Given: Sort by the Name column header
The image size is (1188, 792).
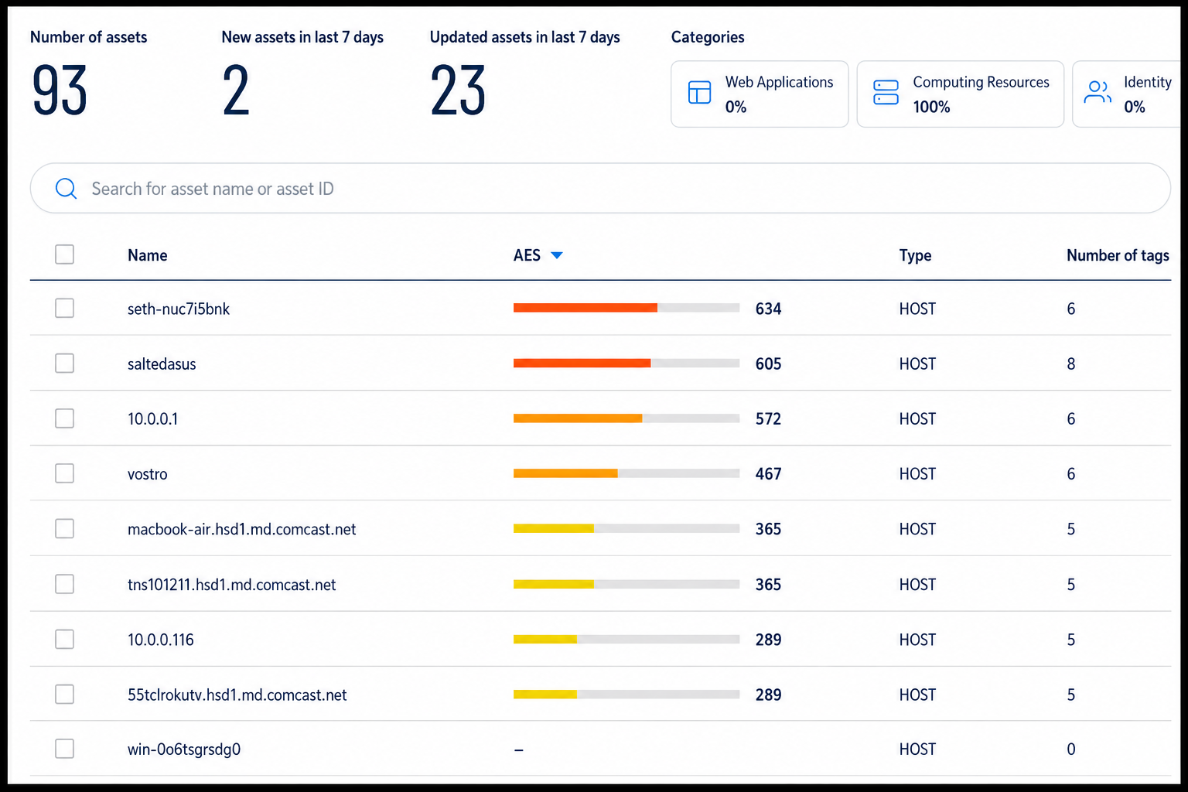Looking at the screenshot, I should click(x=148, y=255).
